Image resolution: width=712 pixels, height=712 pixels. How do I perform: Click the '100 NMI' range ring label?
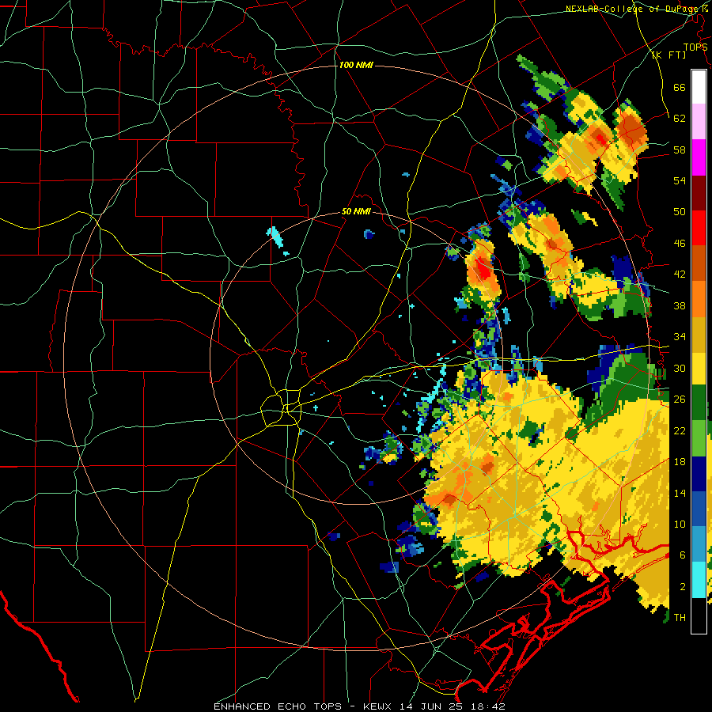click(x=356, y=65)
